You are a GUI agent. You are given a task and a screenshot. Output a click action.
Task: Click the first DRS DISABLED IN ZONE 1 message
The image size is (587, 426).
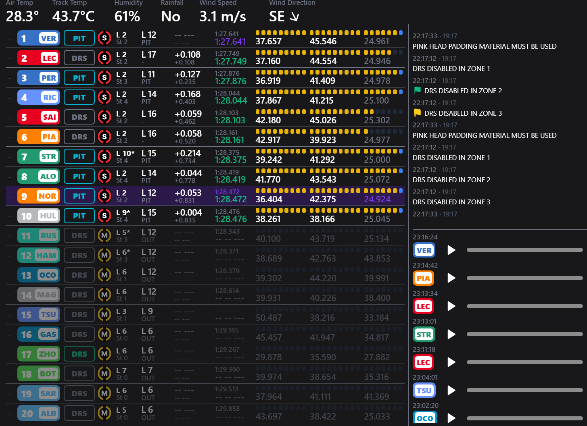coord(451,69)
